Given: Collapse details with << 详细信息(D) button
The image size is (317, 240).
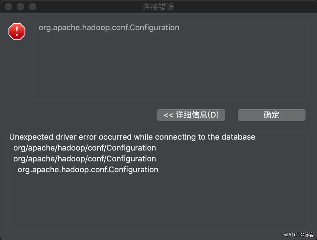Looking at the screenshot, I should 191,115.
